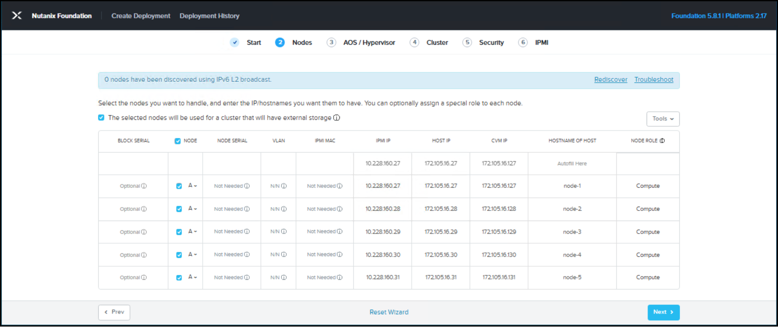Go to Security wizard step
Image resolution: width=778 pixels, height=327 pixels.
point(483,42)
